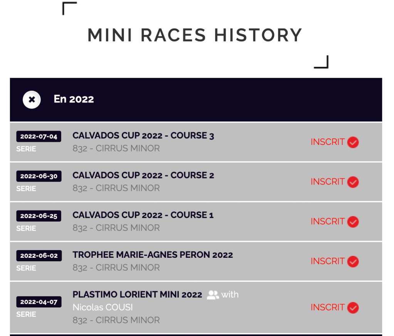Click boat 832 - CIRRUS MINOR under Course 1
This screenshot has height=336, width=394.
point(116,228)
